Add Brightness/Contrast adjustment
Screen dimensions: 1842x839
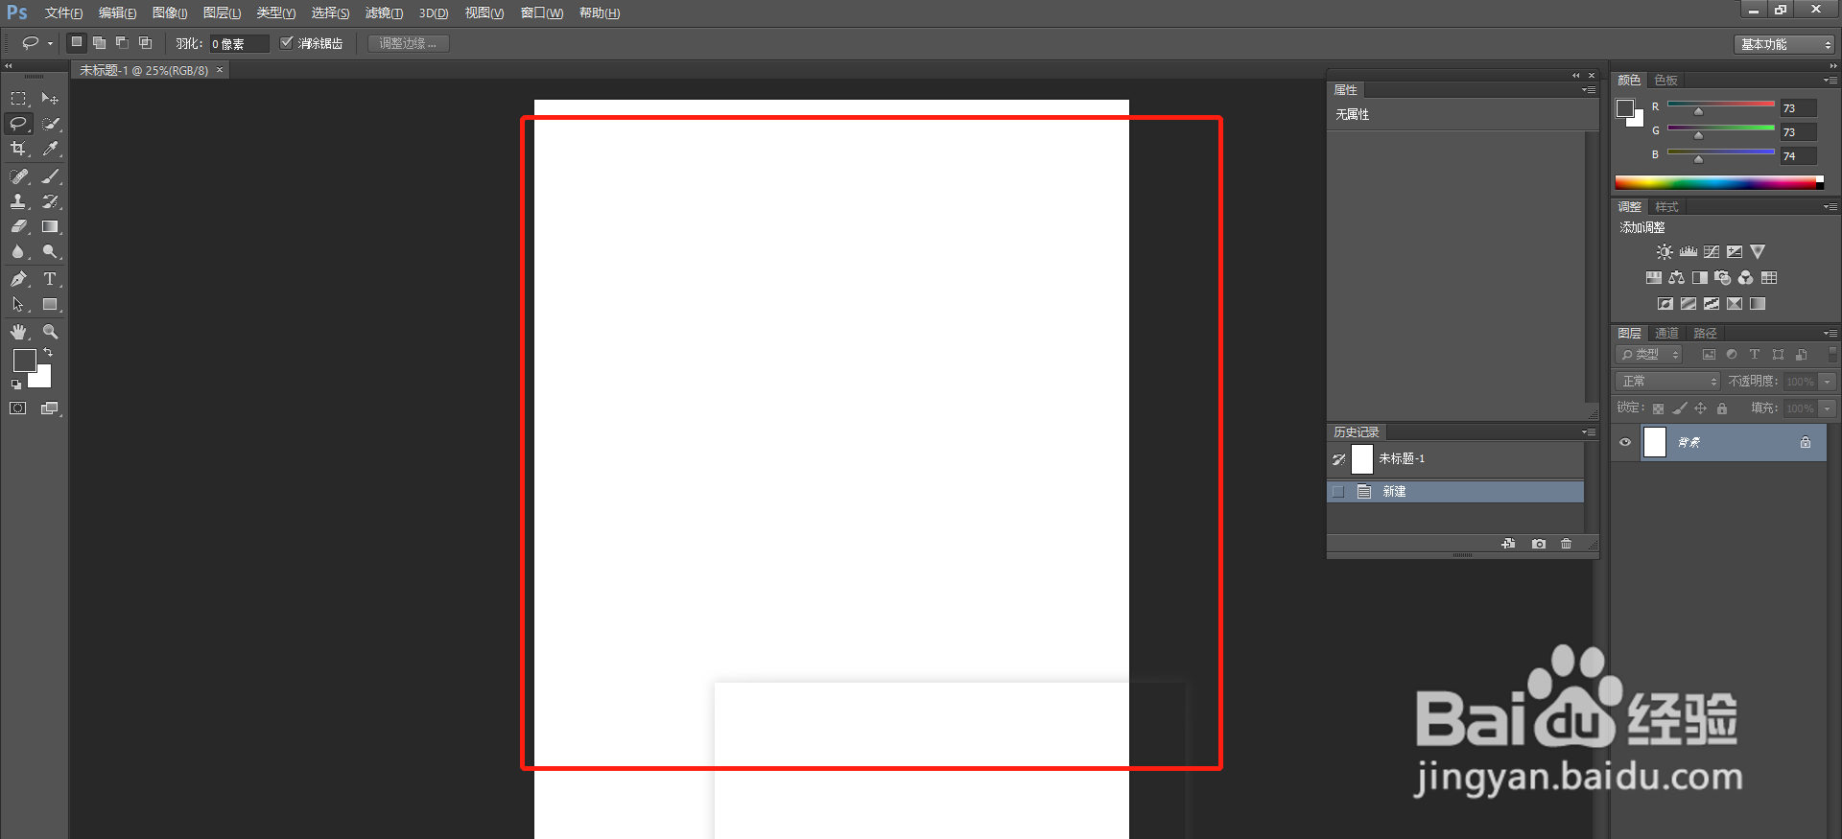[x=1665, y=252]
